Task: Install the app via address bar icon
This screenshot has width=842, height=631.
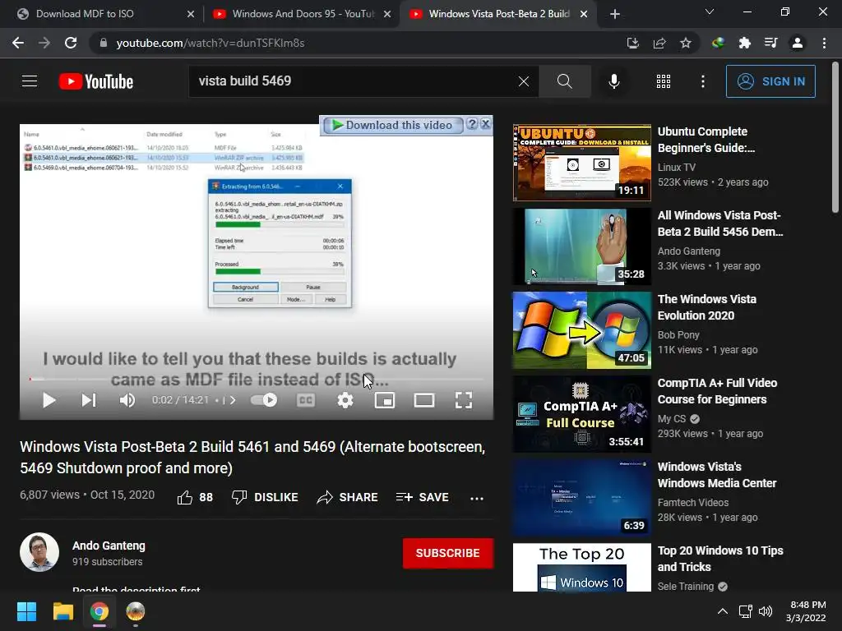Action: pyautogui.click(x=633, y=43)
